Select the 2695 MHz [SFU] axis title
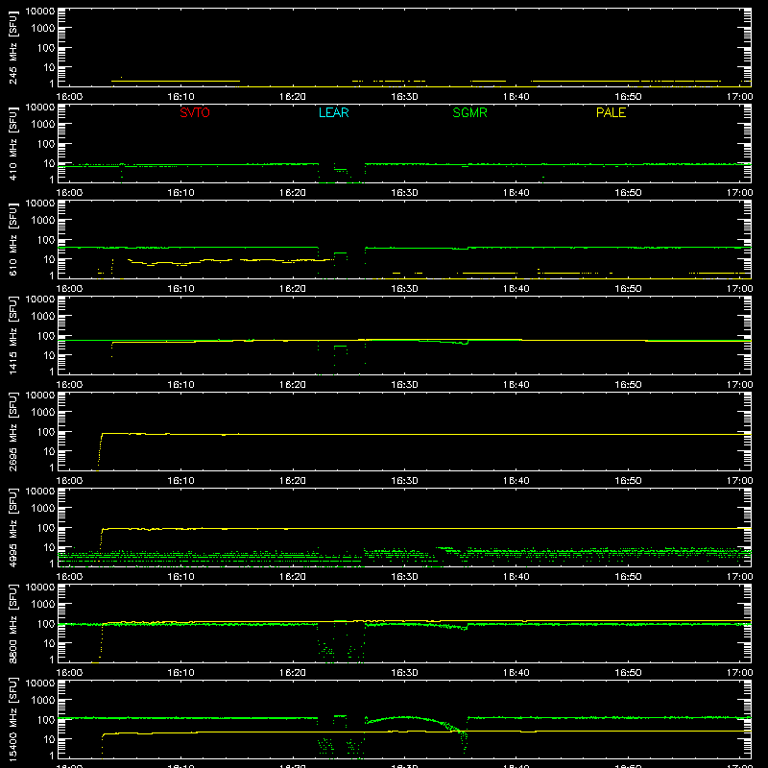This screenshot has height=768, width=768. point(12,431)
